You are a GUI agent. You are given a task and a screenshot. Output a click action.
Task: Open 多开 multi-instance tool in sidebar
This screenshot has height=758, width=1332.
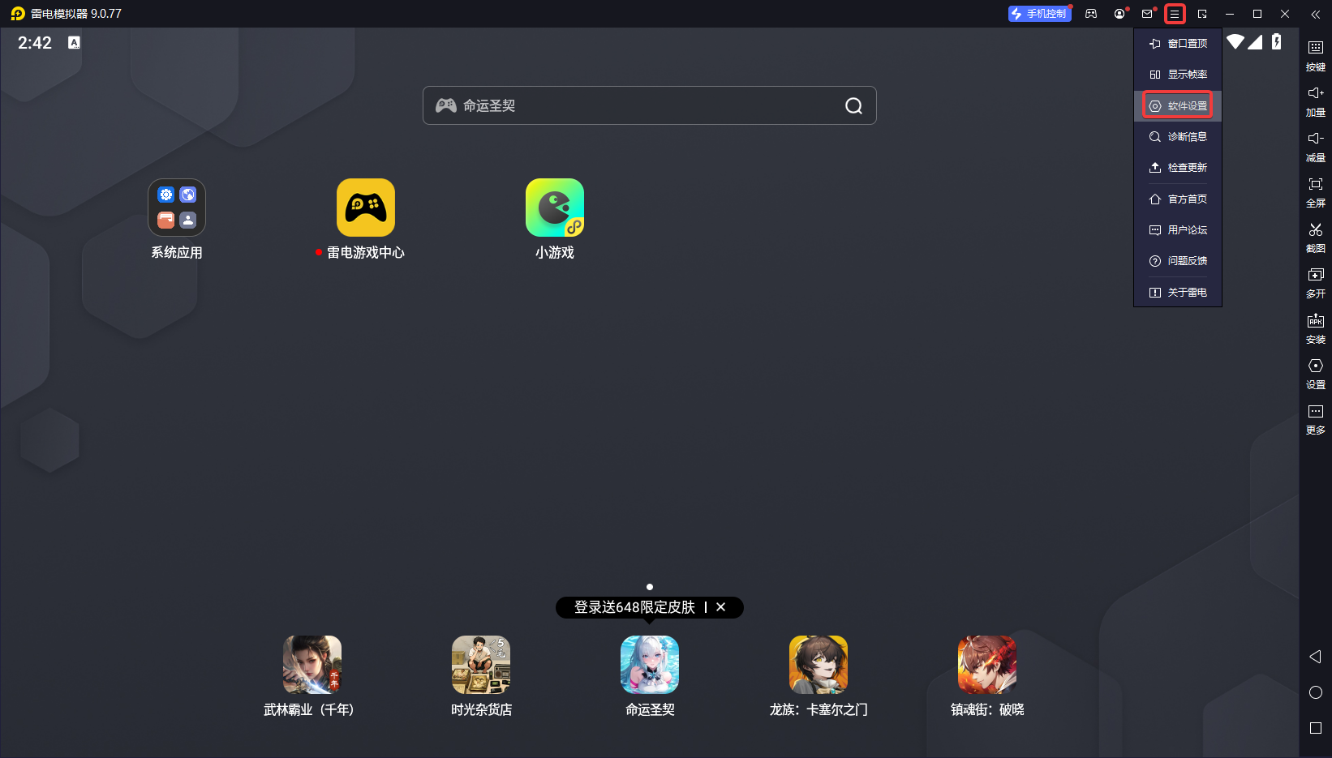1315,276
